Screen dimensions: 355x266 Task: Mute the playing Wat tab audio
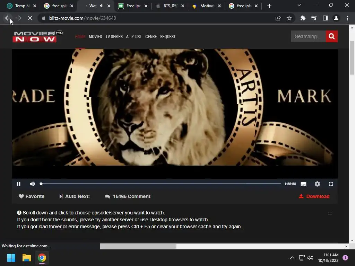click(x=102, y=6)
